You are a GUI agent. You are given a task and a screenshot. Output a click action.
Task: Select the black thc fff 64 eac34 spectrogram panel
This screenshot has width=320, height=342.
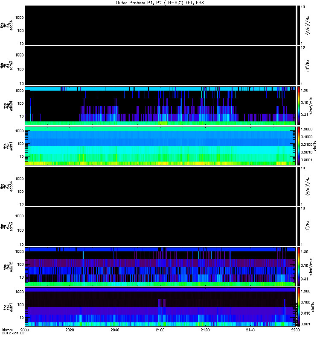point(160,186)
